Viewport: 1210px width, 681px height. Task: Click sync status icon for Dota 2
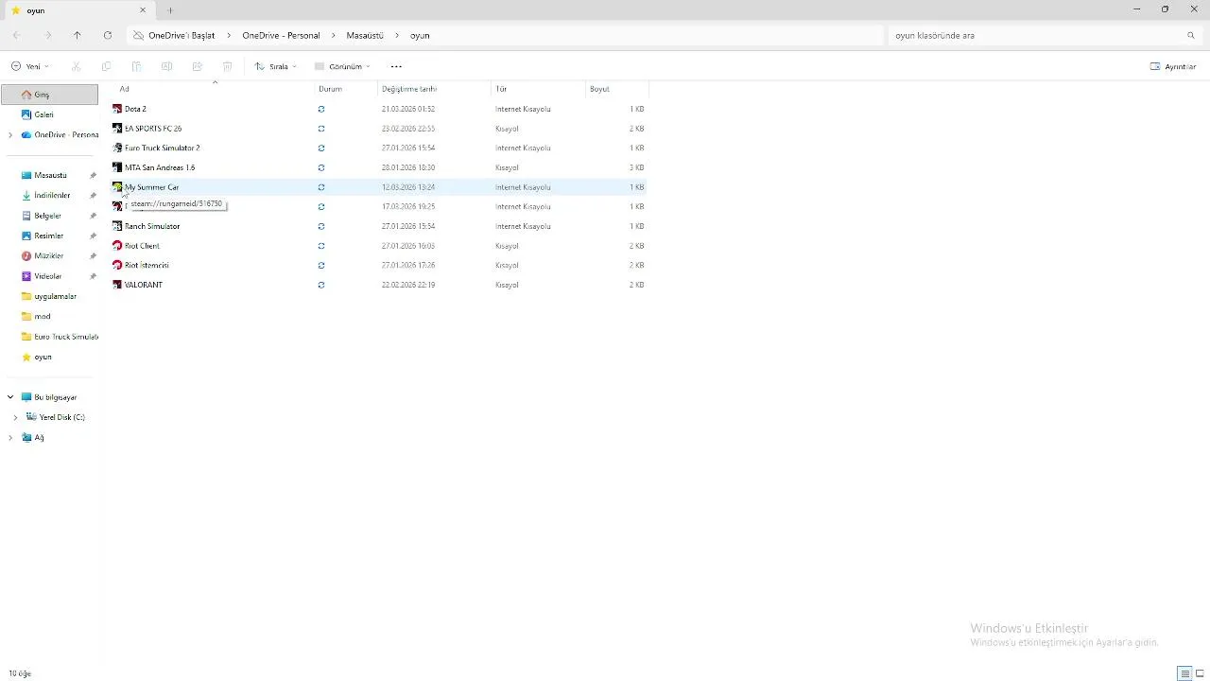[x=321, y=109]
